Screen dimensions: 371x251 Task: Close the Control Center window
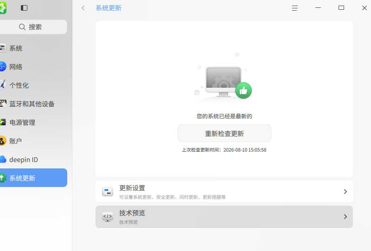tap(365, 8)
